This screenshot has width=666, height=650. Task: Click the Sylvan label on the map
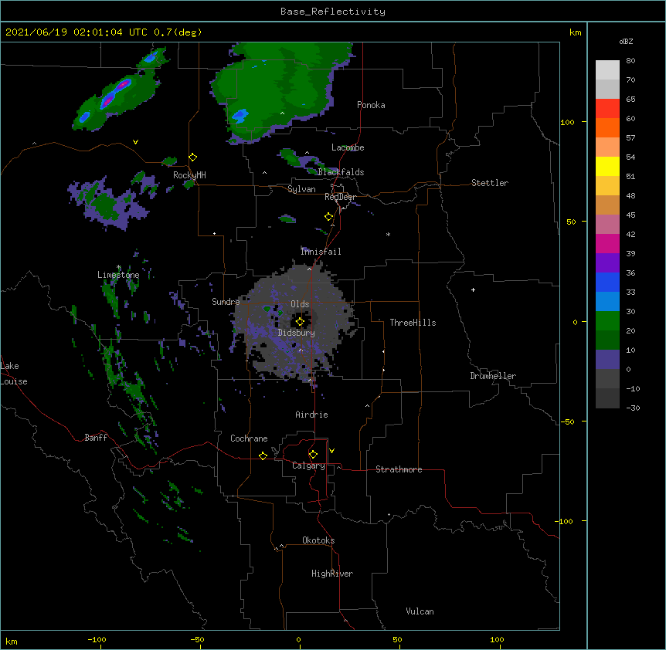[301, 189]
